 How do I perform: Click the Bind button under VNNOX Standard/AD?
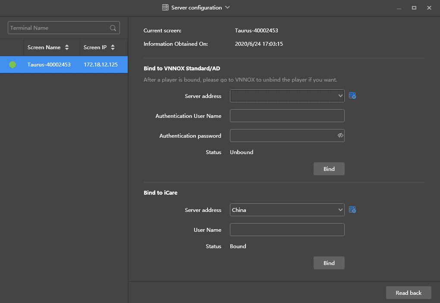[x=329, y=169]
